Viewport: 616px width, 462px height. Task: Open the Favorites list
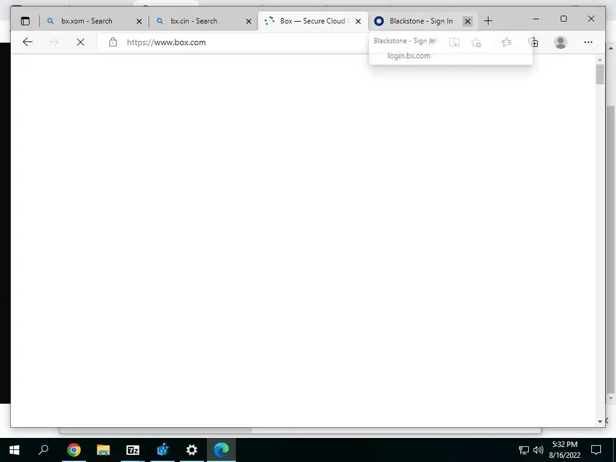click(x=507, y=42)
